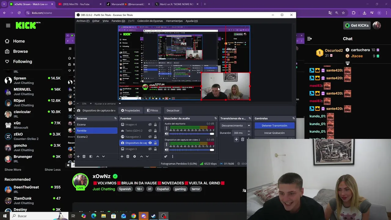Open Archivo menu in OBS
Screen dimensions: 391x220
point(83,21)
